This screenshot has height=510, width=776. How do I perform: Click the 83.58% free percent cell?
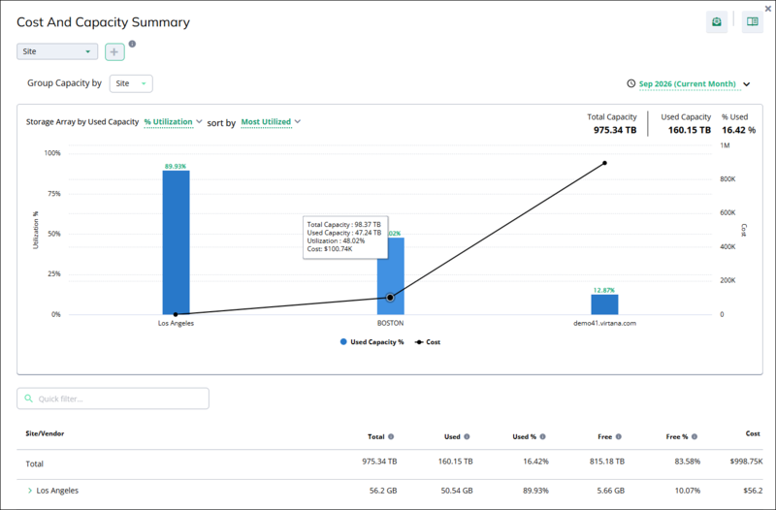coord(688,461)
